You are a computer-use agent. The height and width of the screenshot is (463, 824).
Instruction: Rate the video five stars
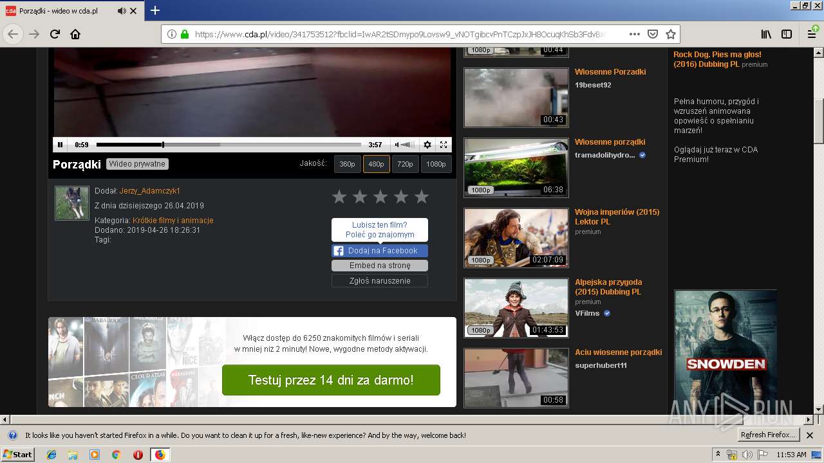point(422,197)
